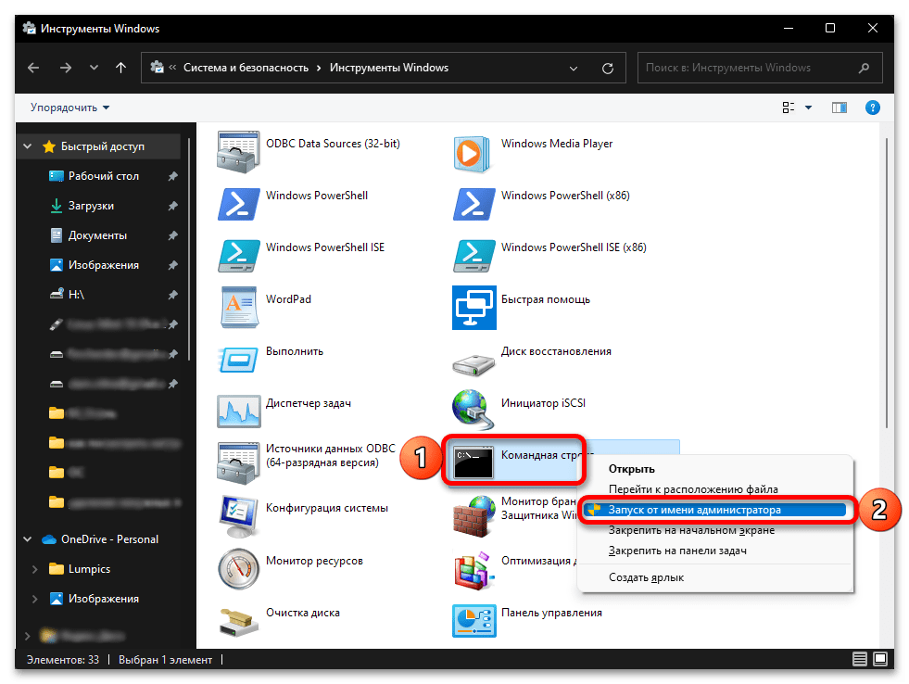Select the Монитор ресурсов icon
909x684 pixels.
pyautogui.click(x=238, y=569)
